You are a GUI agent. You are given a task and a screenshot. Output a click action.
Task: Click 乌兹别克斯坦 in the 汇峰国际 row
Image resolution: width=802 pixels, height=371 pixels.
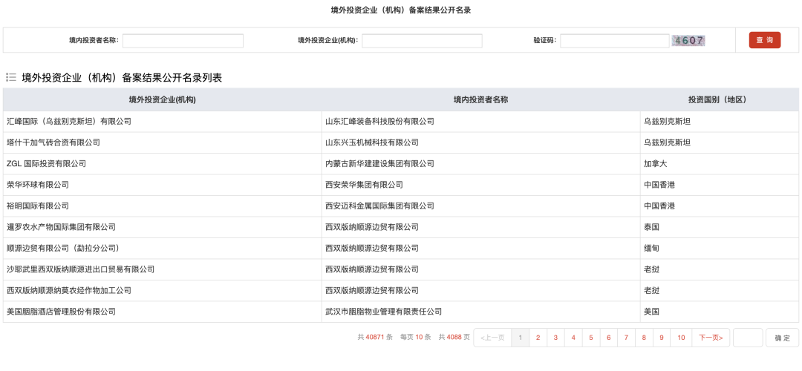[720, 122]
